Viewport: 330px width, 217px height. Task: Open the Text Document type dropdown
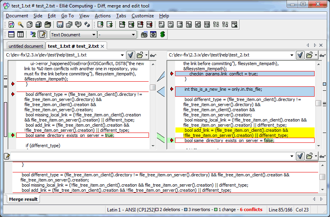pos(73,35)
